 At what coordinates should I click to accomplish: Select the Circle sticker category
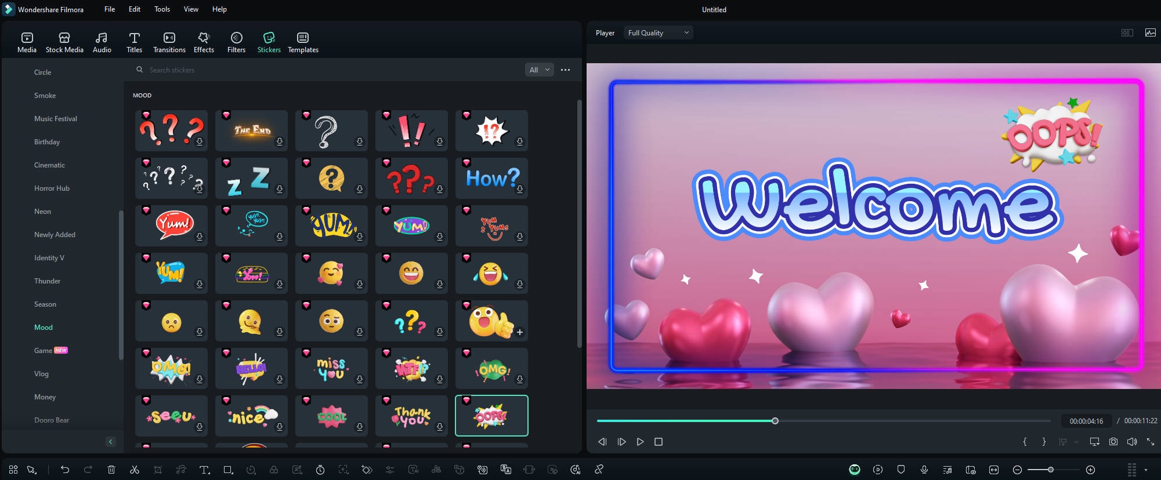click(42, 72)
